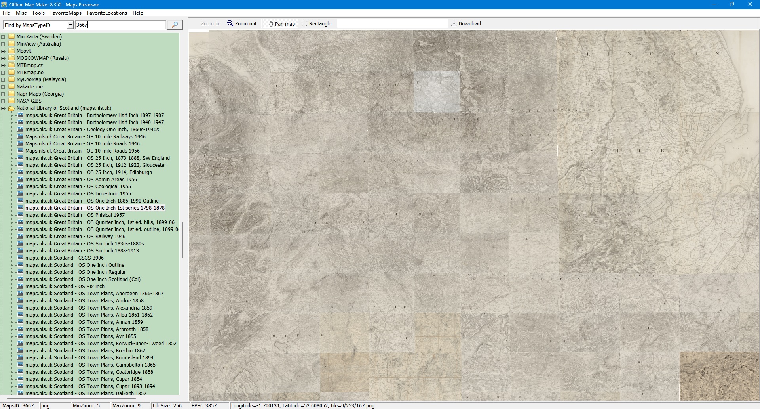
Task: Click the NASA GIBS folder icon
Action: coord(11,101)
